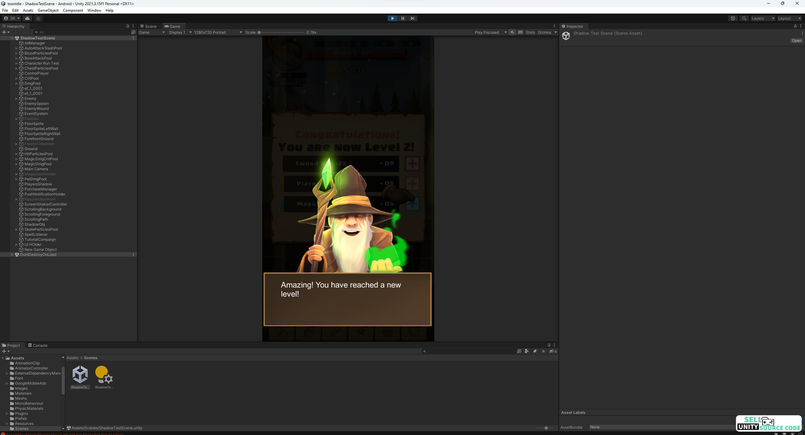Open the GameObject menu

(48, 10)
